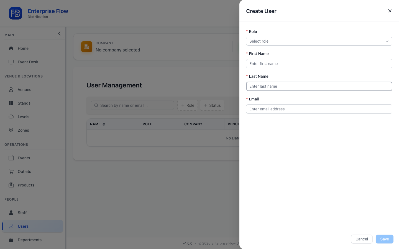Click the role dropdown chevron arrow
Screen dimensions: 399x249
387,41
